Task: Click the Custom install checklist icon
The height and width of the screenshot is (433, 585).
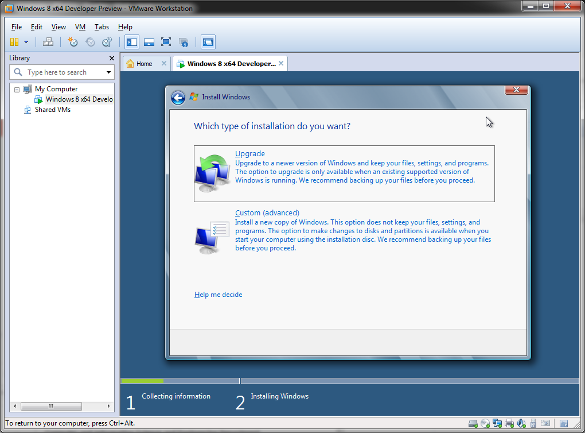Action: click(x=212, y=238)
